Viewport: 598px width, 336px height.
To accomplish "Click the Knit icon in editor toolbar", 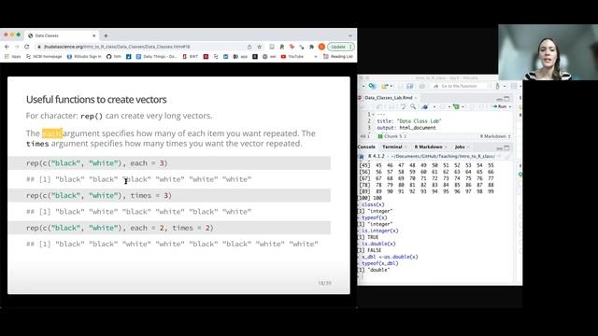I will [425, 106].
